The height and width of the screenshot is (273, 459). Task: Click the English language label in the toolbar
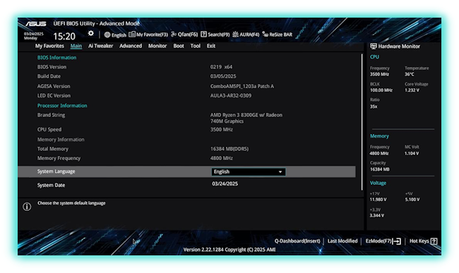[119, 35]
